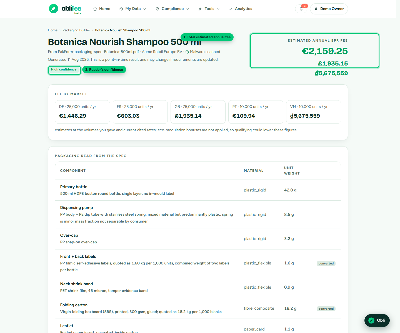Click the Home house icon in navbar
The image size is (400, 333).
point(95,9)
